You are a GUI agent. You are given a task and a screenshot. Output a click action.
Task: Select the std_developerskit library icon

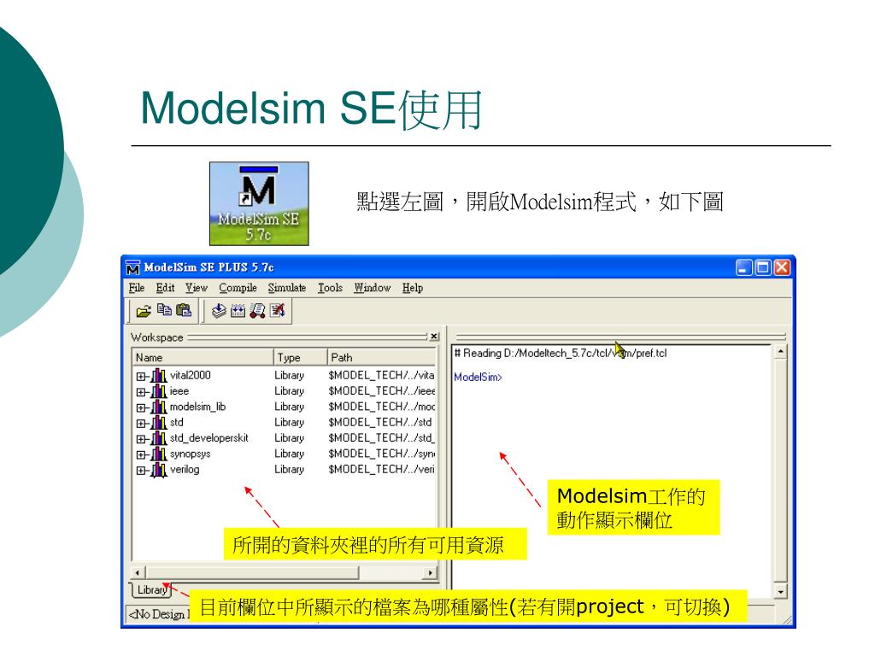[x=159, y=438]
